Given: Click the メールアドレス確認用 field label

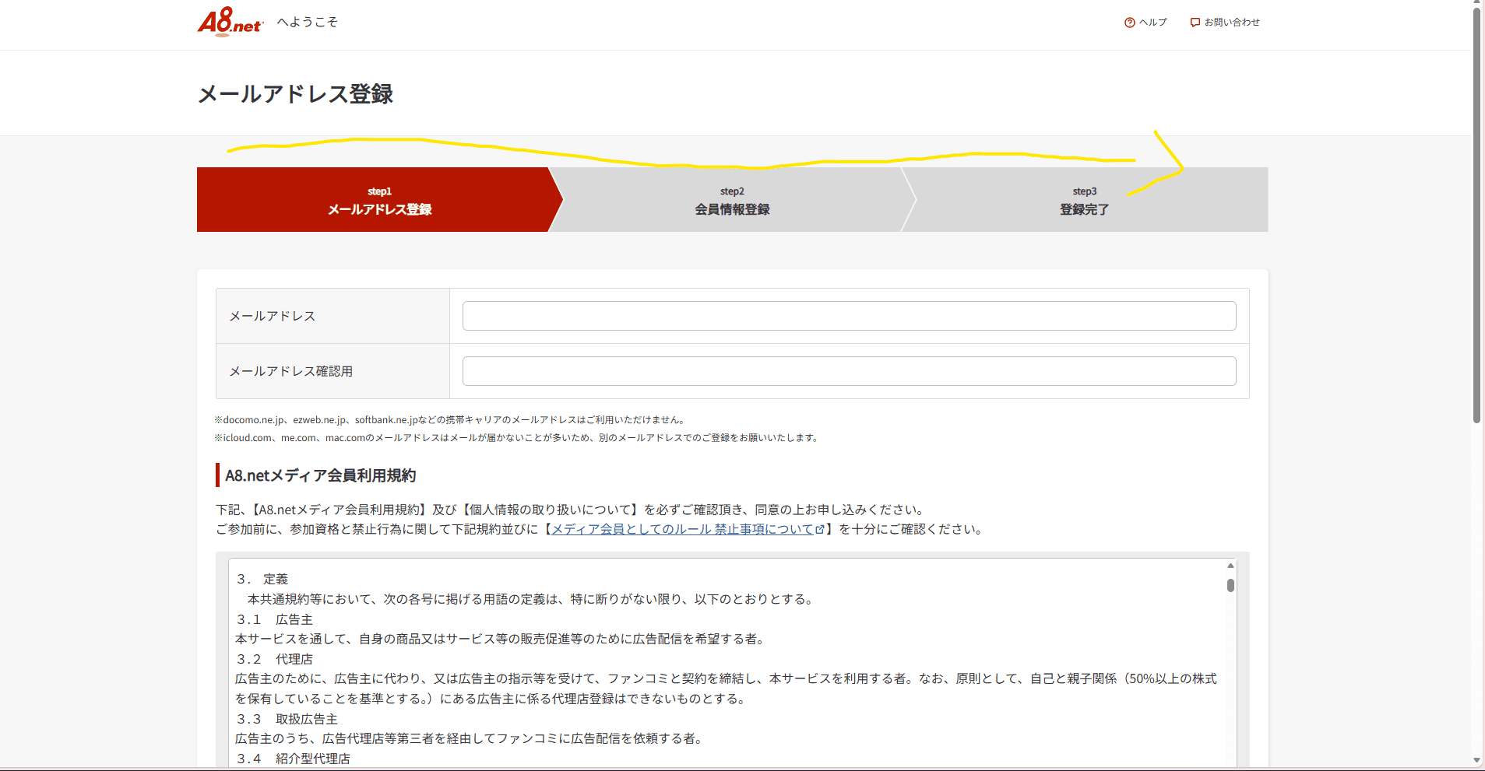Looking at the screenshot, I should tap(290, 371).
